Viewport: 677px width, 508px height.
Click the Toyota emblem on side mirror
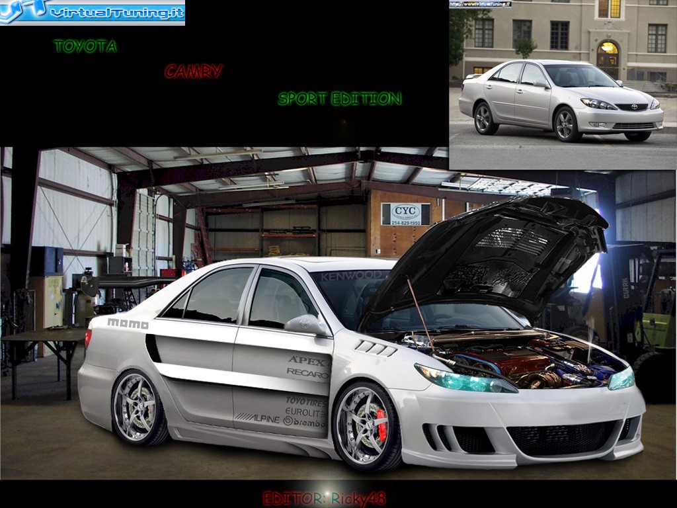tap(305, 323)
